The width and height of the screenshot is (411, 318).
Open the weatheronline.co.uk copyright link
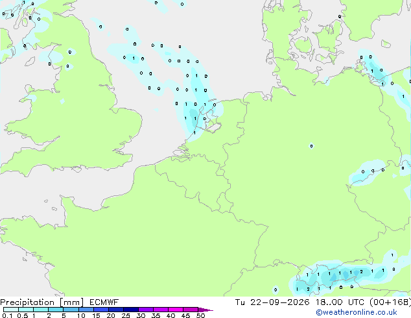357,312
